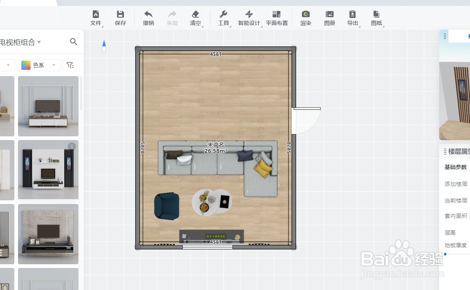Click the 套内面积 row label
470x290 pixels.
tap(456, 216)
